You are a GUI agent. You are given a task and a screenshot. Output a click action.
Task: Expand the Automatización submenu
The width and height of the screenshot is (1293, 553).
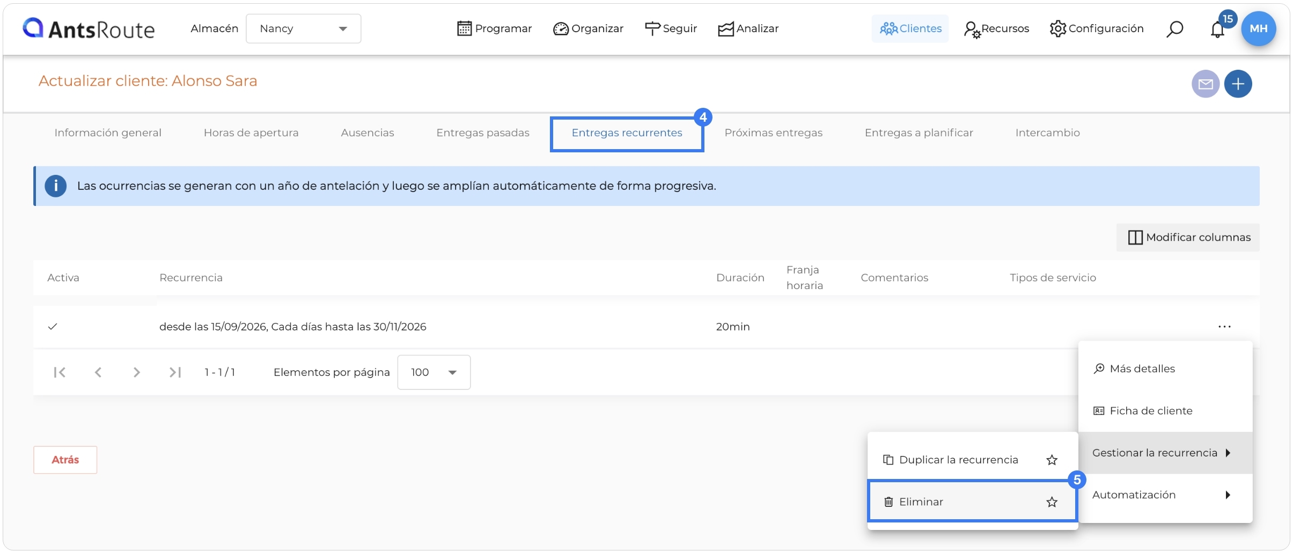point(1165,495)
